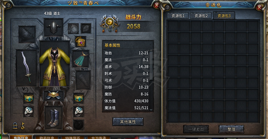
Task: Open help on character panel
Action: [8, 5]
